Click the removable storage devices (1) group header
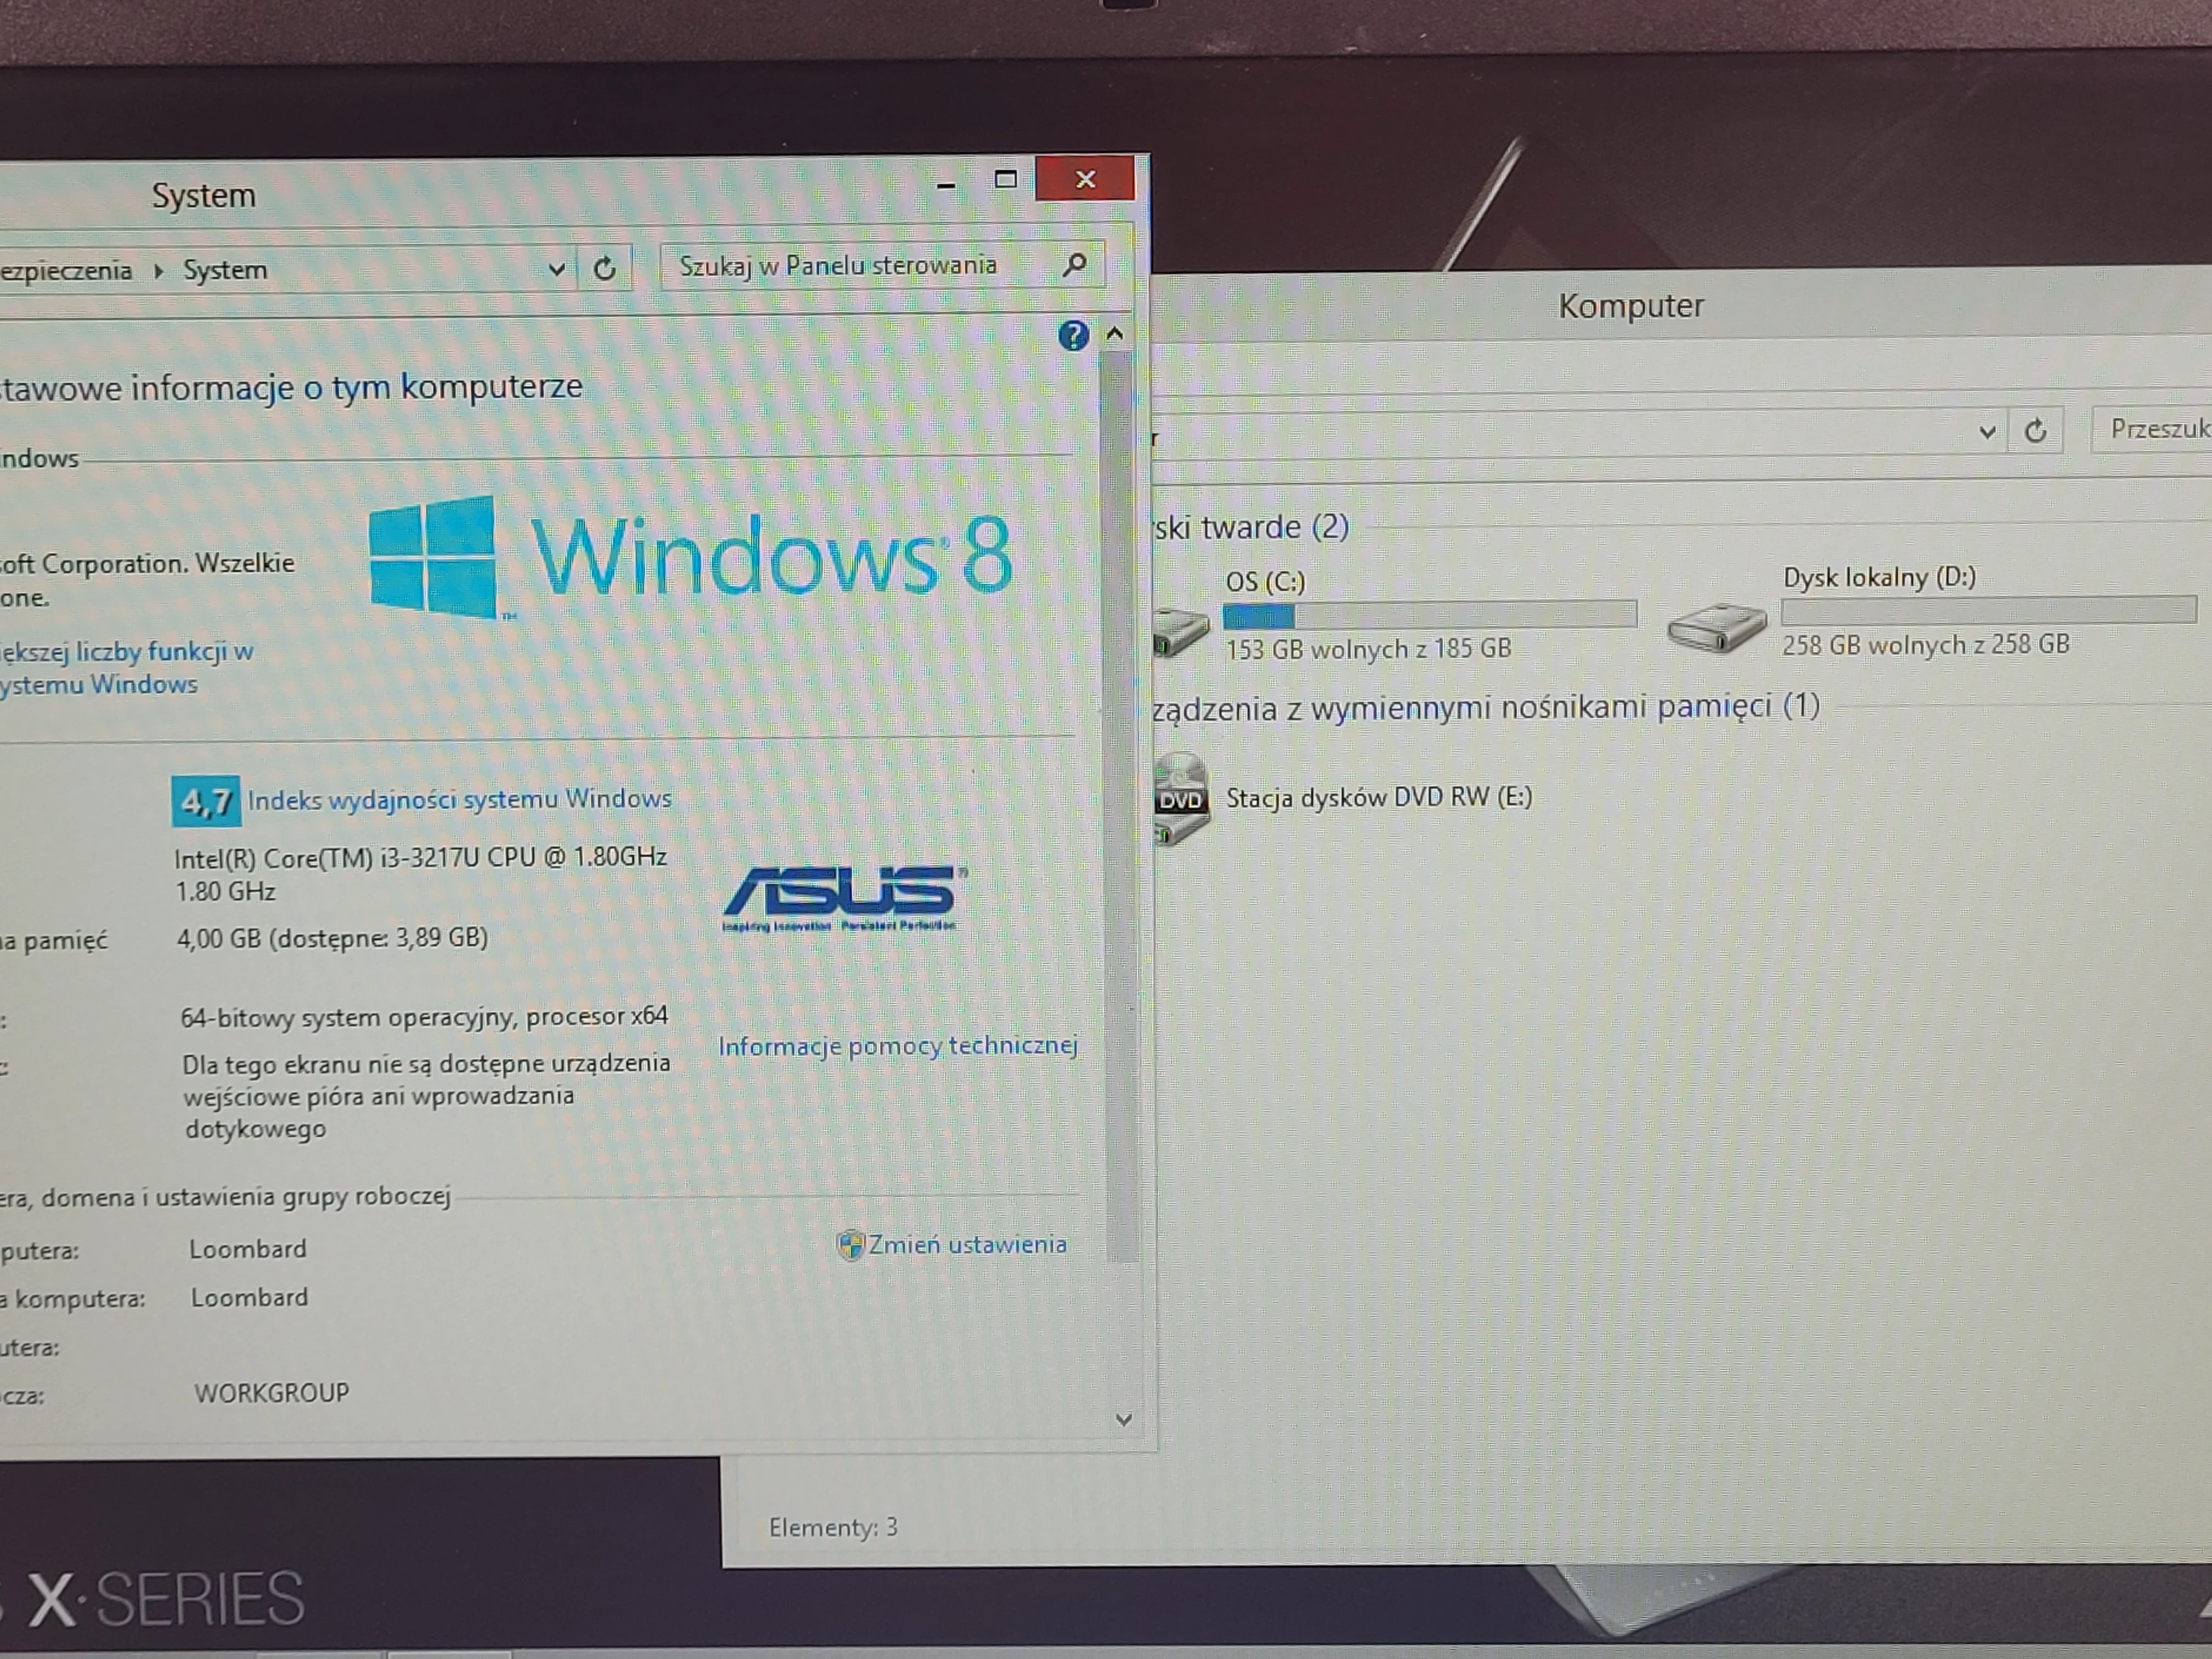Image resolution: width=2212 pixels, height=1659 pixels. (1486, 707)
